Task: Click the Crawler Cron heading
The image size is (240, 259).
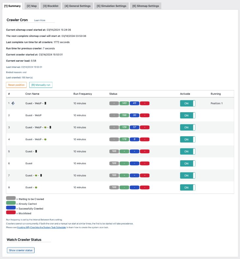Action: pos(17,20)
